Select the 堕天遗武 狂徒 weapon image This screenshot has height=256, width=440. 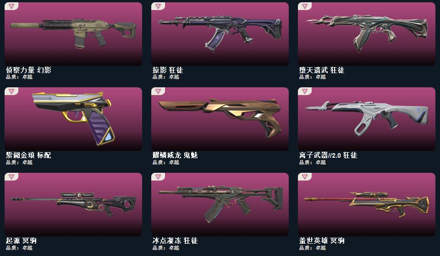367,33
